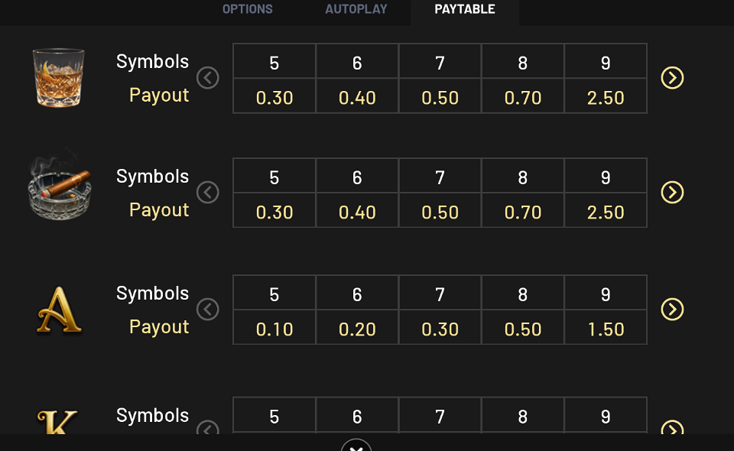Close the paytable panel with X button
Image resolution: width=734 pixels, height=451 pixels.
[356, 446]
